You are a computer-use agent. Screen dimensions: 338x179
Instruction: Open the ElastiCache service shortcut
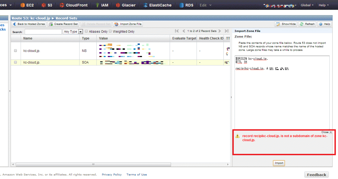(158, 5)
